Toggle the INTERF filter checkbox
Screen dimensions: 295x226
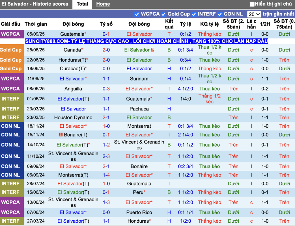pos(194,14)
